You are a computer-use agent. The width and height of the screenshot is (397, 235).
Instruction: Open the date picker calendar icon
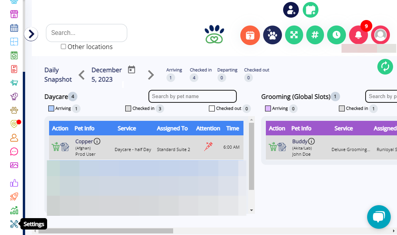[132, 69]
